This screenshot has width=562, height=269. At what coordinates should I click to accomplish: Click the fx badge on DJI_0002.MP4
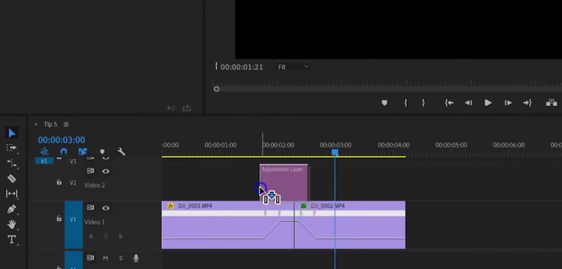tap(303, 206)
